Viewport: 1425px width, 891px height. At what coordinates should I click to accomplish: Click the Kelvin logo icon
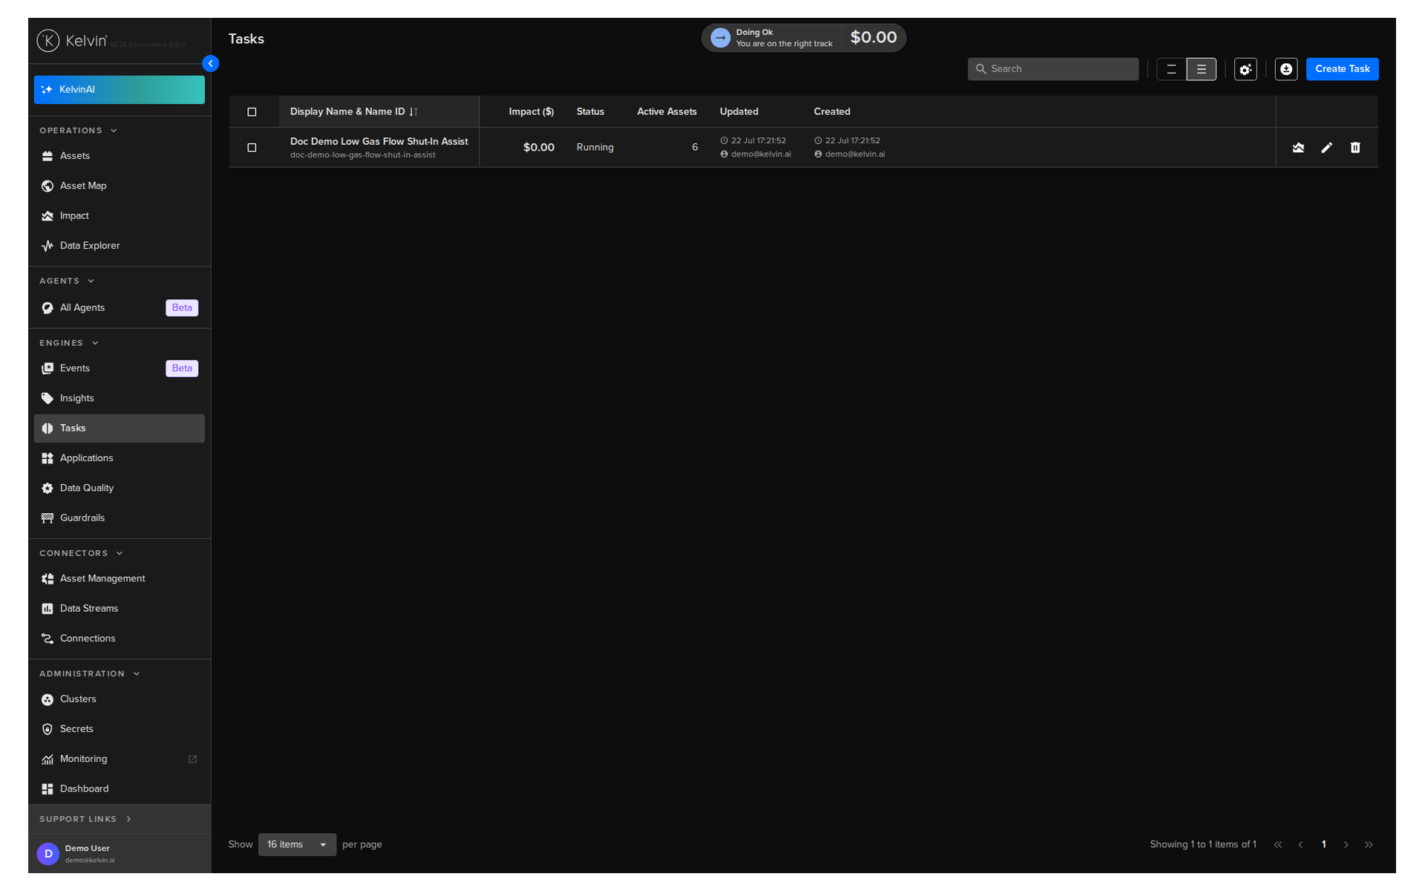48,40
